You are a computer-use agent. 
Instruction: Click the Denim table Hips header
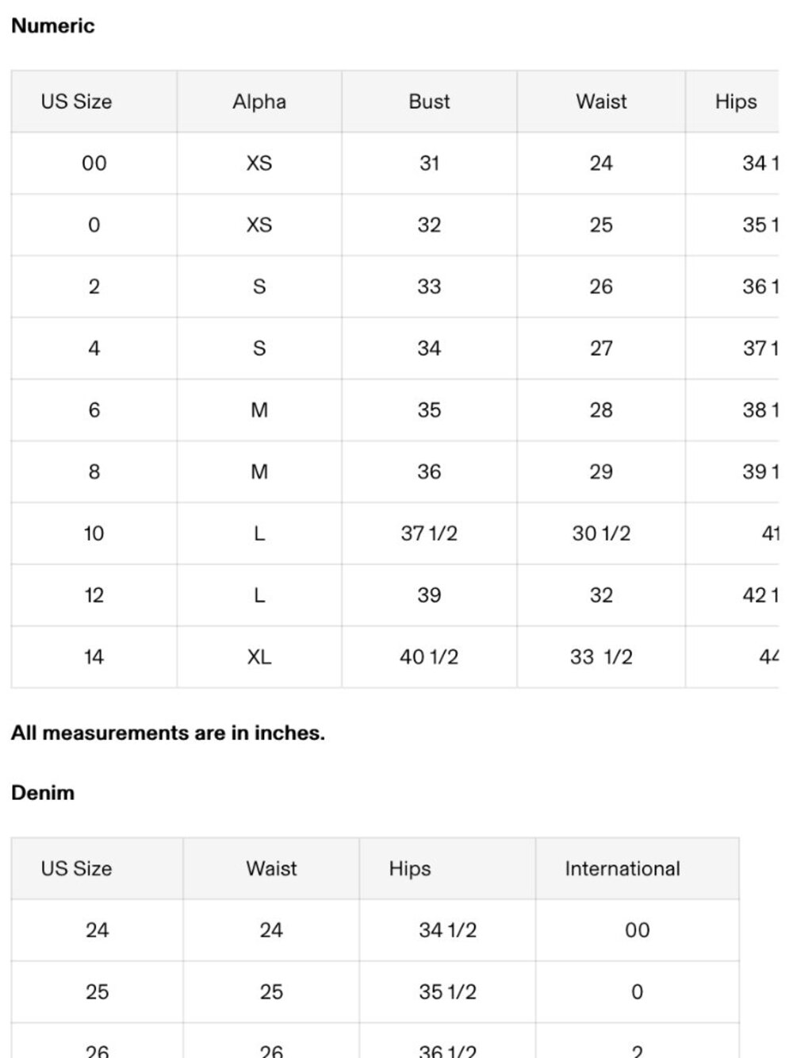point(410,869)
